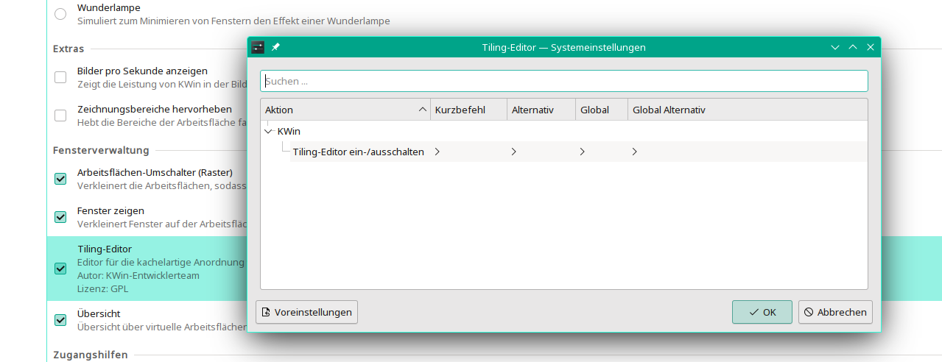Image resolution: width=942 pixels, height=362 pixels.
Task: Expand the Global shortcut chevron
Action: pos(583,152)
